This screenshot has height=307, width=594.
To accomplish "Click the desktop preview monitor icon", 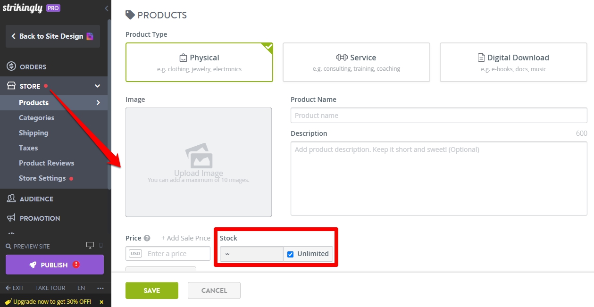I will click(90, 245).
